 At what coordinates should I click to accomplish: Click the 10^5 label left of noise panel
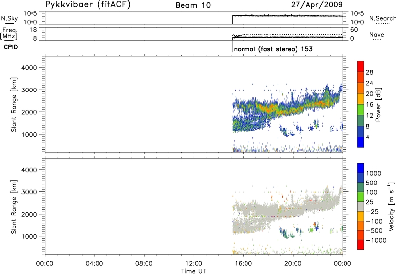coord(30,14)
